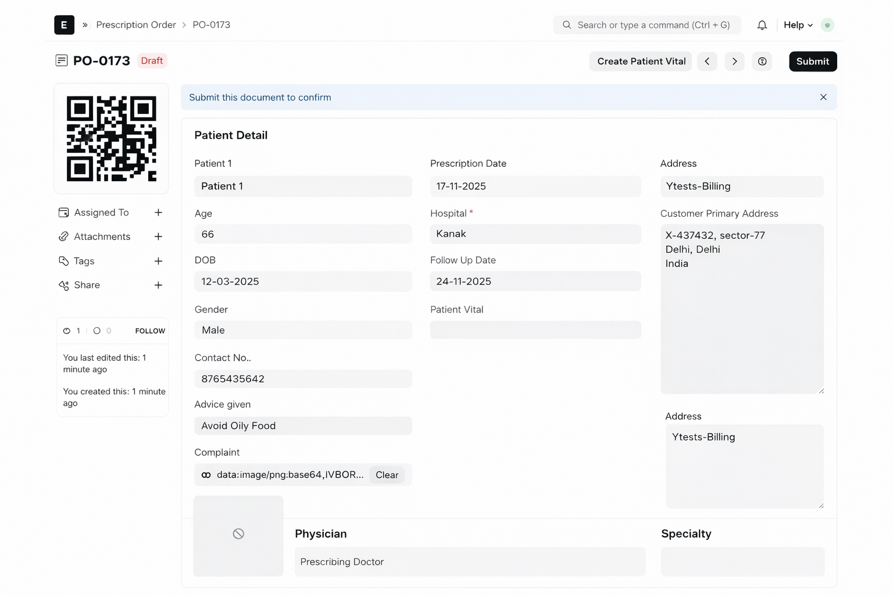Screen dimensions: 893x595
Task: Click 'You last edited this' text
Action: (105, 363)
